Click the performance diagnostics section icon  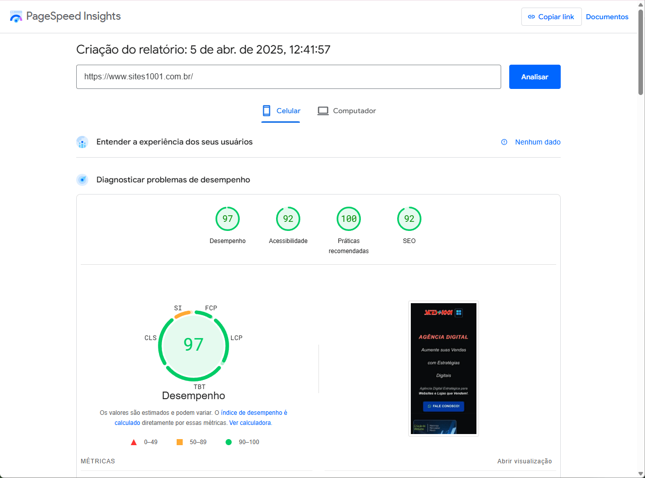(82, 180)
